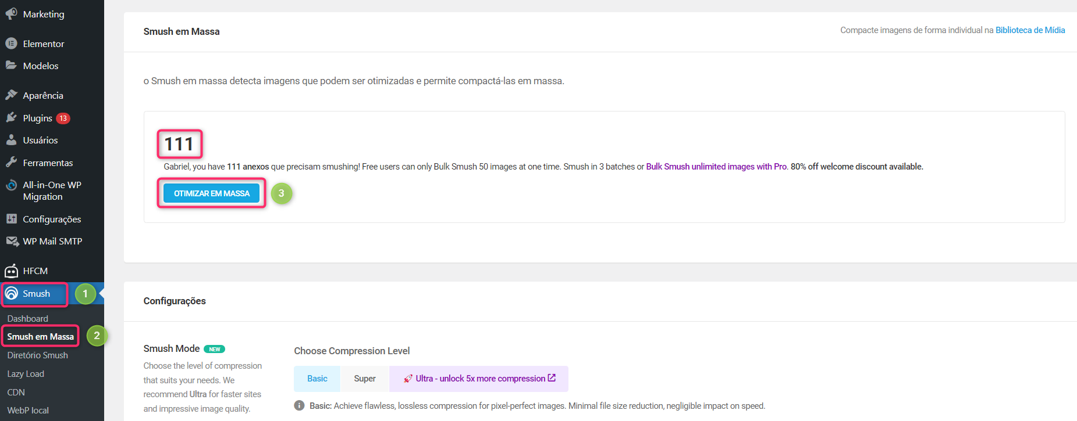Click the Plugins plug icon

click(x=11, y=118)
